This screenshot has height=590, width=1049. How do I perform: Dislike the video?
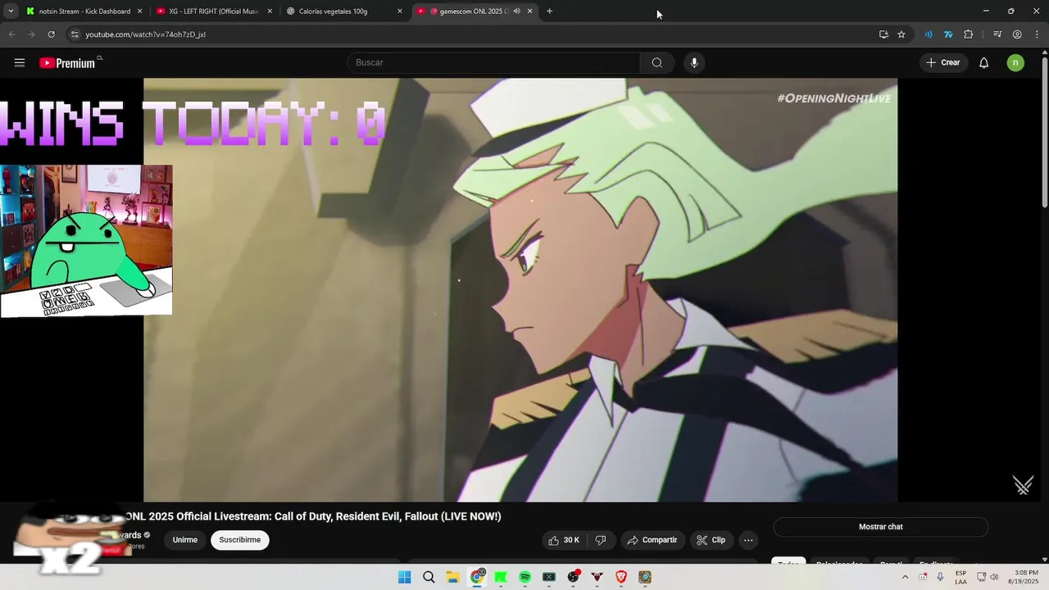601,540
